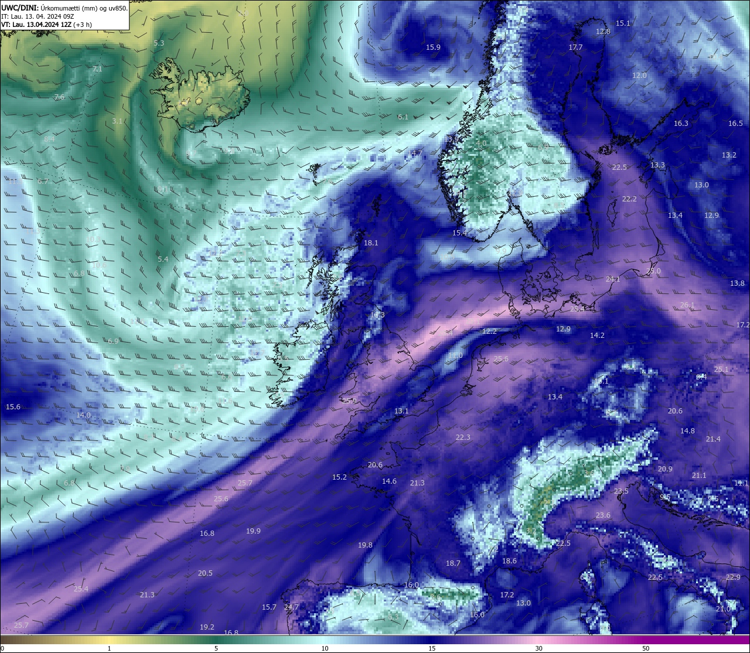Click the color scale at label 15

(x=431, y=648)
